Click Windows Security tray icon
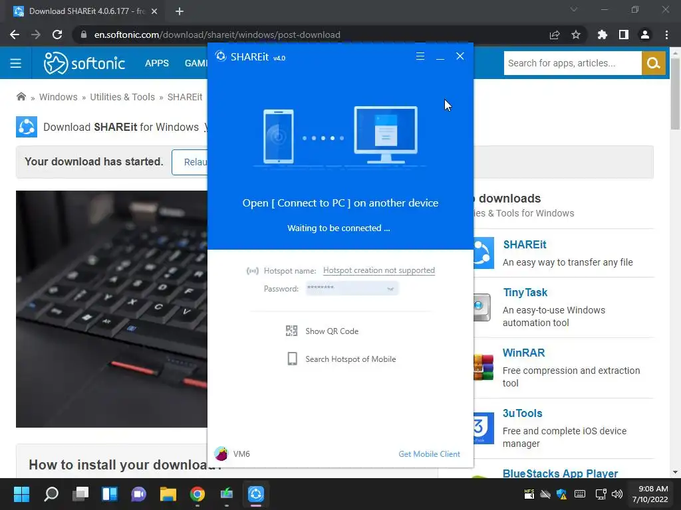Screen dimensions: 681x510 pyautogui.click(x=561, y=494)
